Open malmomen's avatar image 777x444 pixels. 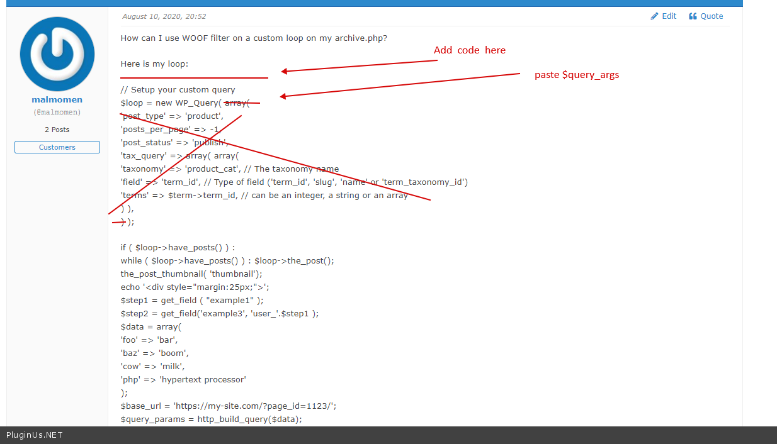pos(57,54)
